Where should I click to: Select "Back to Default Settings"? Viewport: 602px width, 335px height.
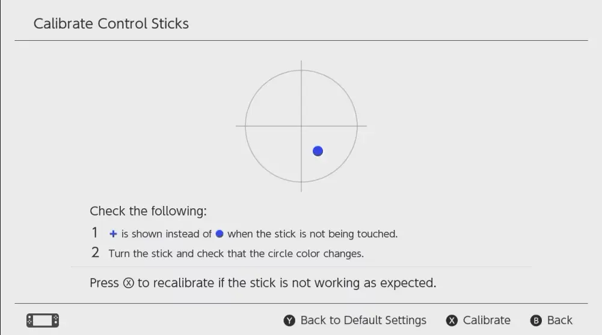[363, 321]
